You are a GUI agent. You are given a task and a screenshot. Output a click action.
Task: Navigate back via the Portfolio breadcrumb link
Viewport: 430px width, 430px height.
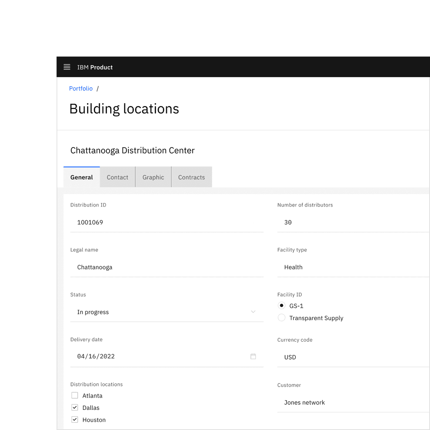[x=81, y=88]
